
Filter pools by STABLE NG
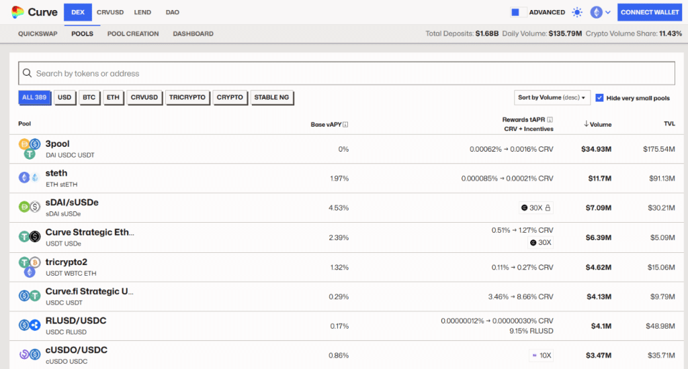[271, 97]
